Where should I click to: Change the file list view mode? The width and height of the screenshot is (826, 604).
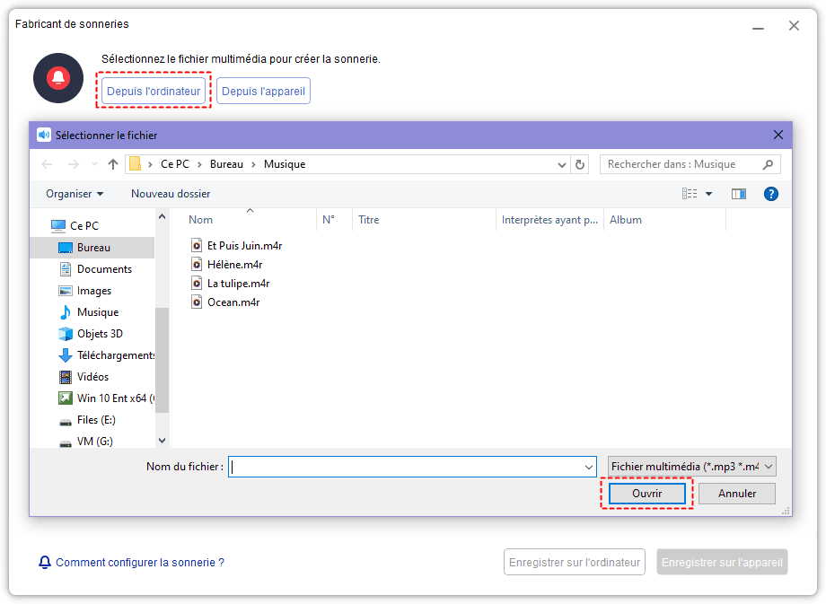point(688,193)
